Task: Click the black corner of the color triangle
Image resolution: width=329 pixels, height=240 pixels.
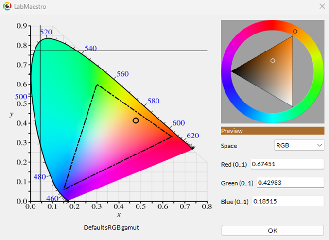Action: (x=233, y=71)
